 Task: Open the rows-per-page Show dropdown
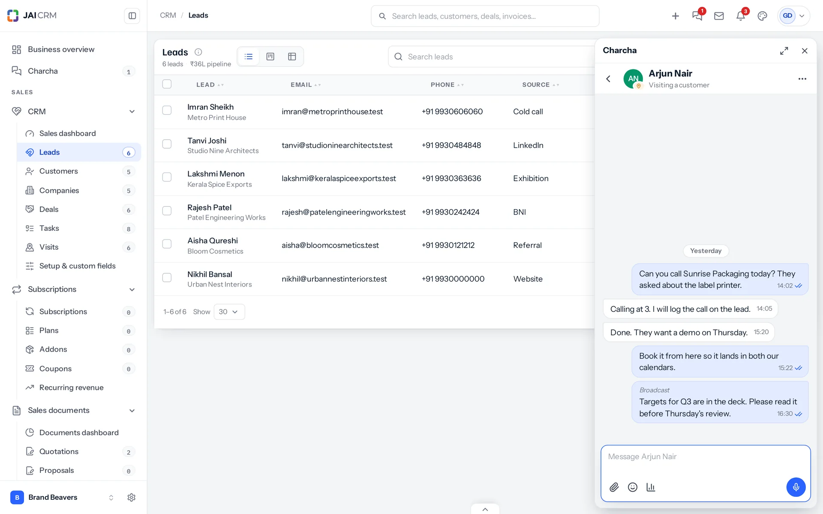(x=229, y=312)
